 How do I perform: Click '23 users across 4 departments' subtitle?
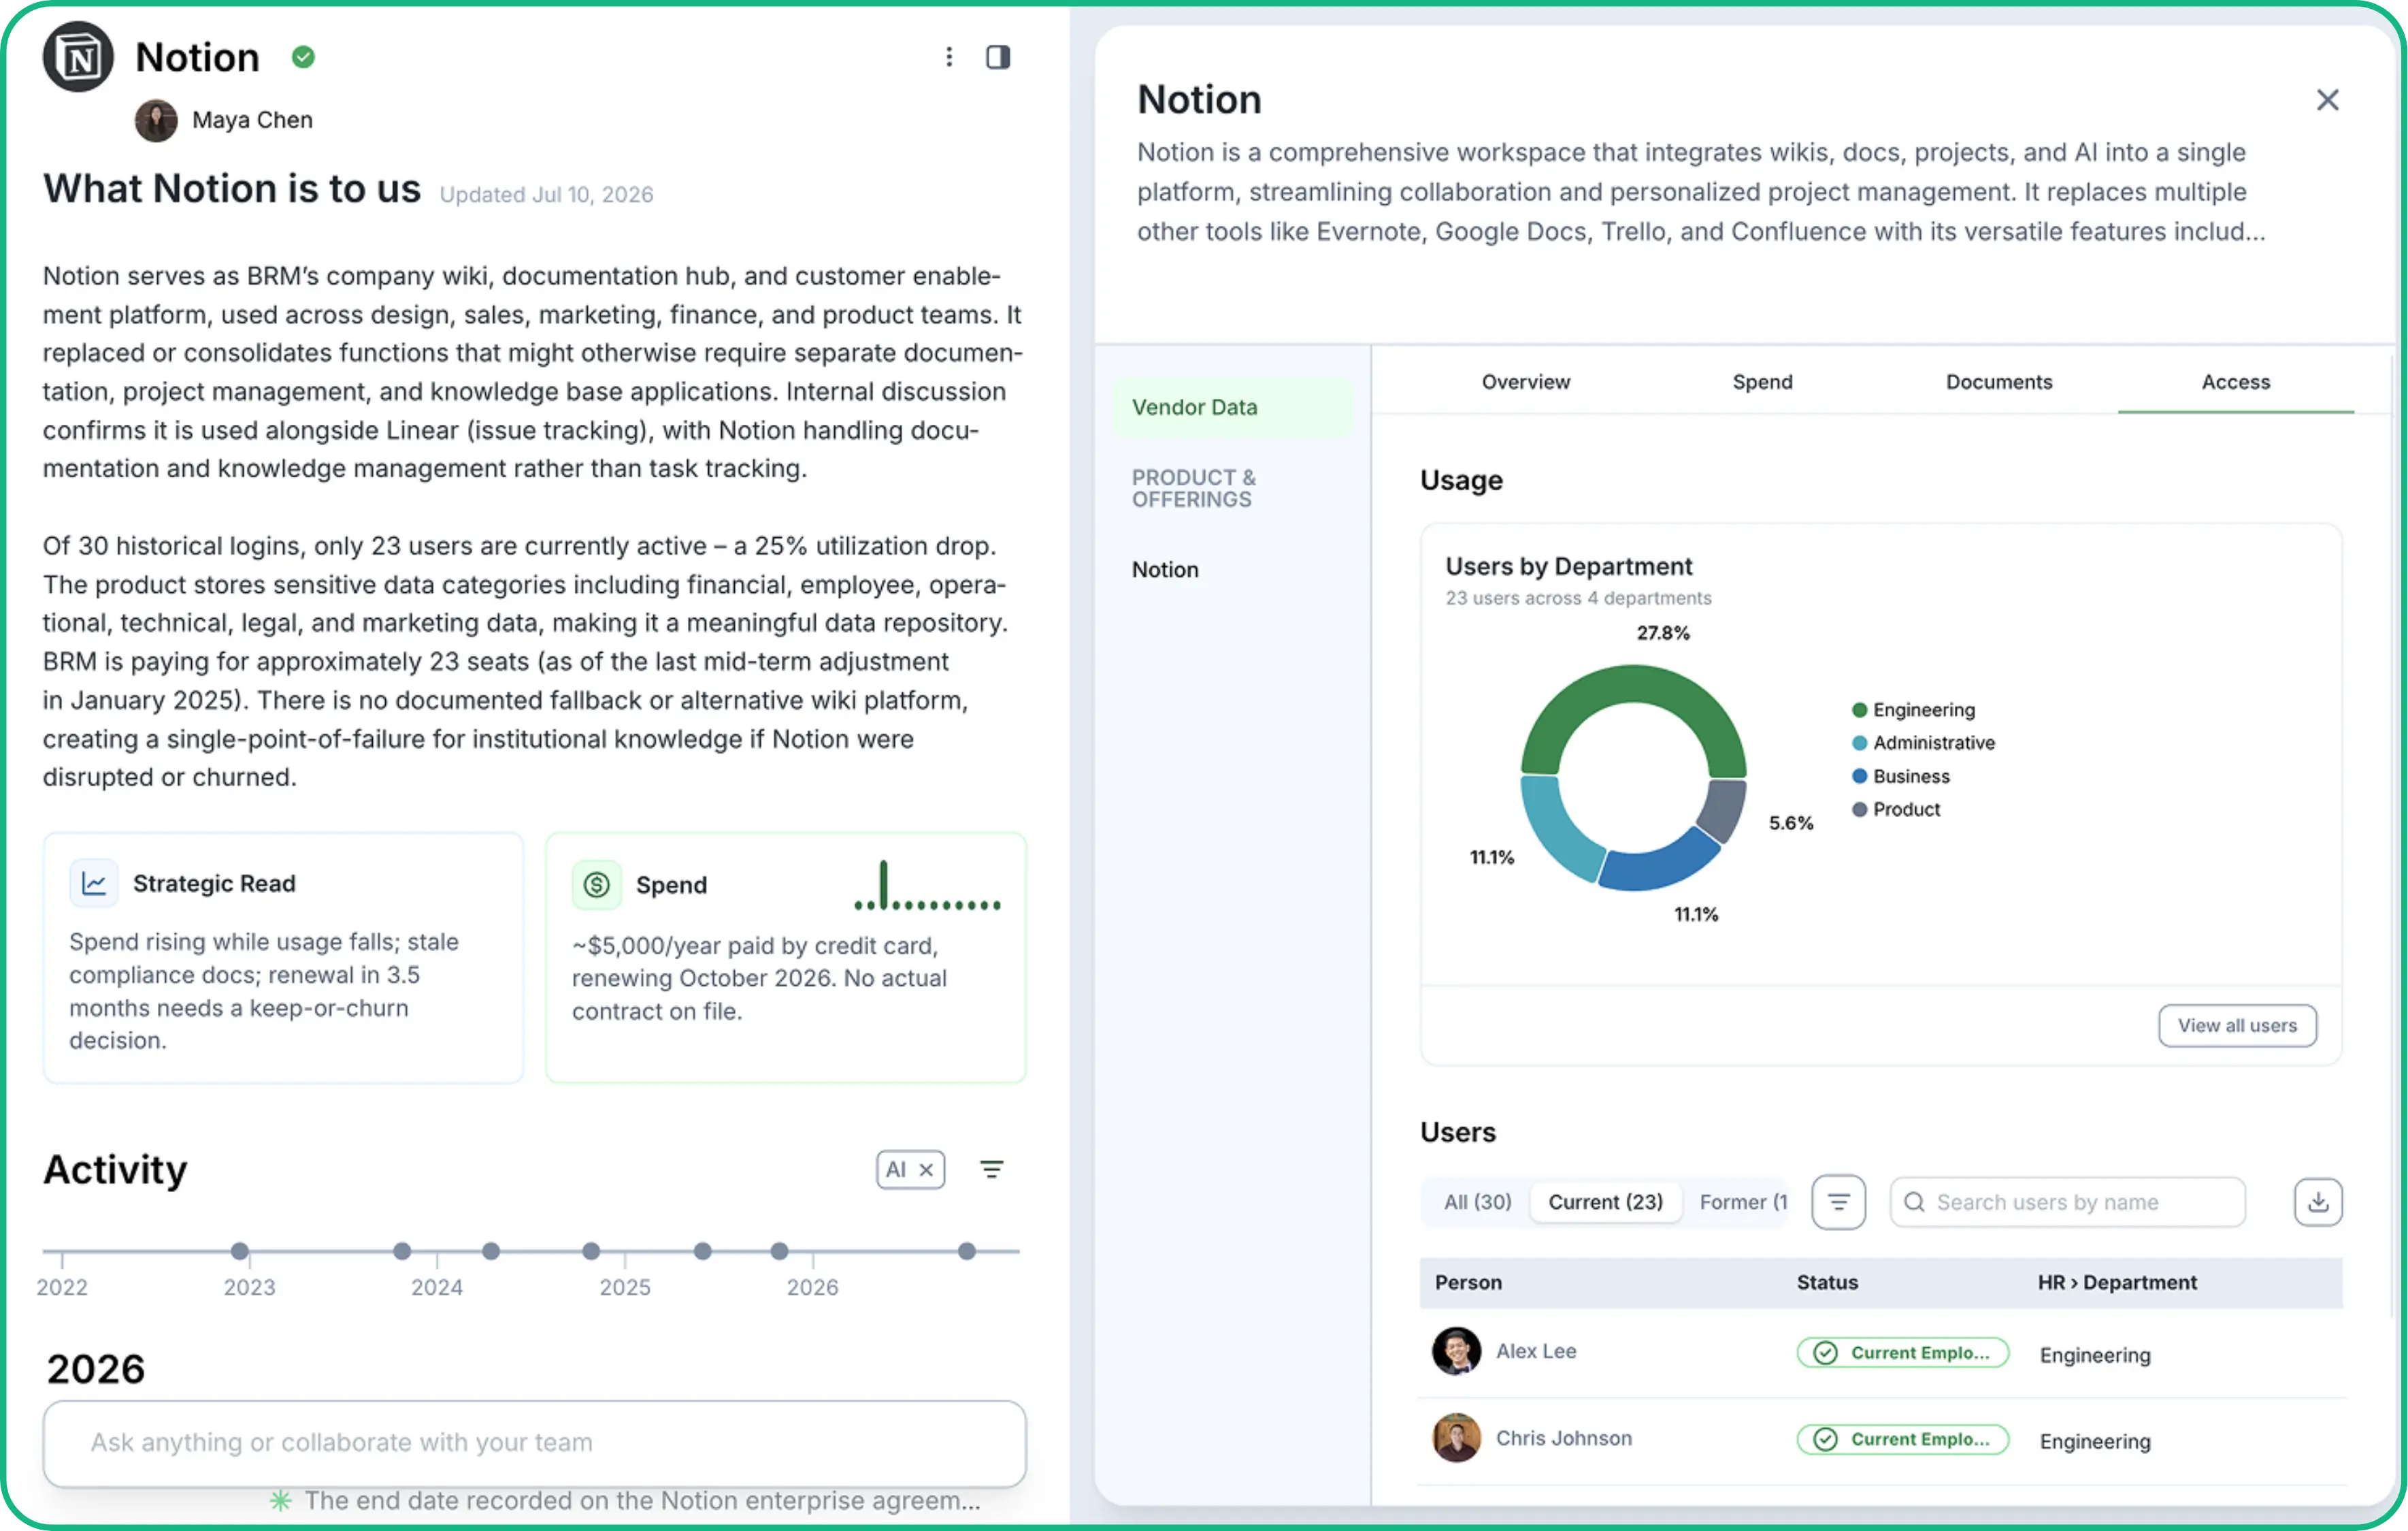pyautogui.click(x=1578, y=598)
